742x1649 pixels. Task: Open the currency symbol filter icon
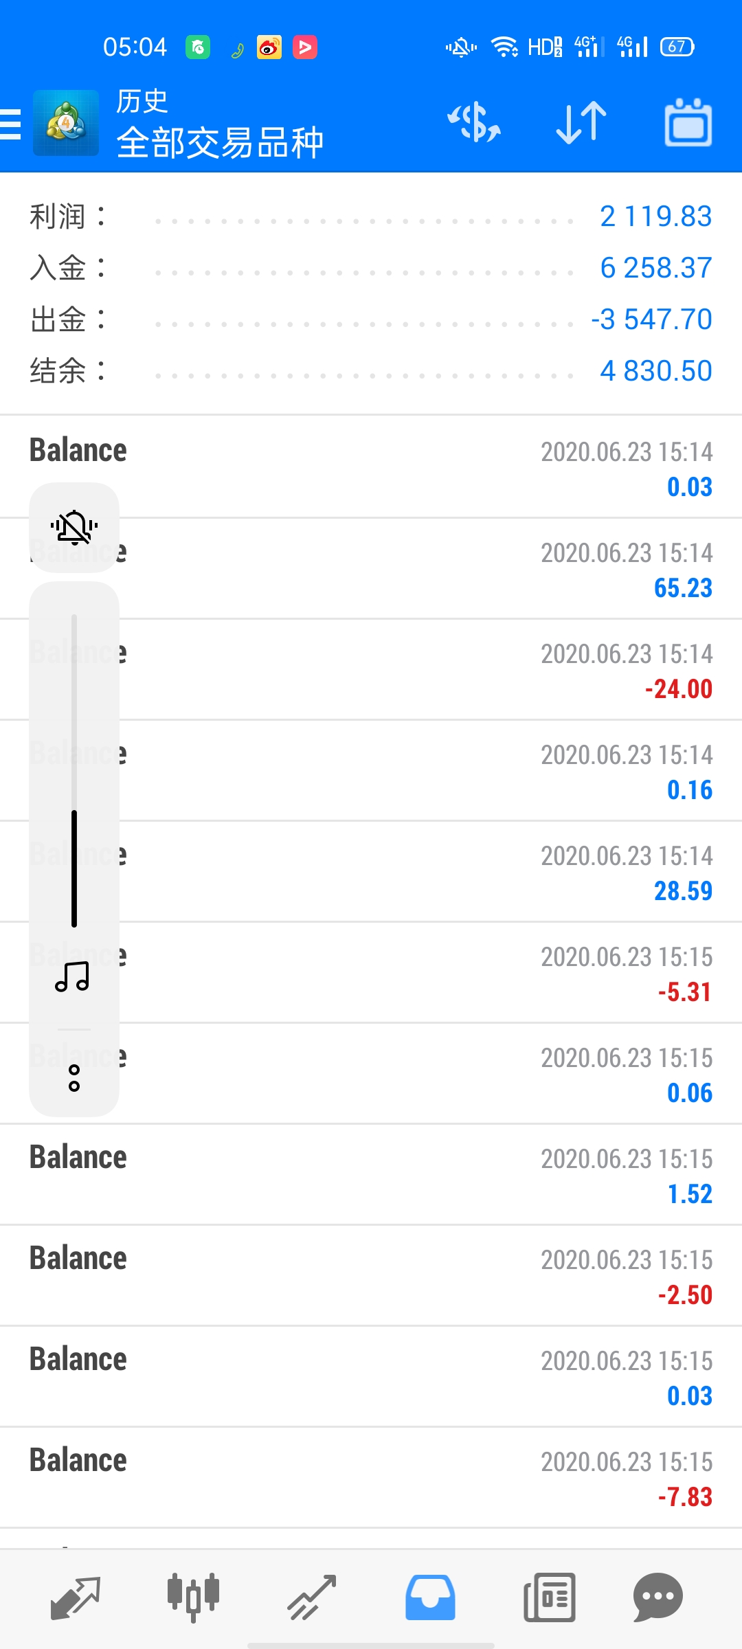click(474, 123)
